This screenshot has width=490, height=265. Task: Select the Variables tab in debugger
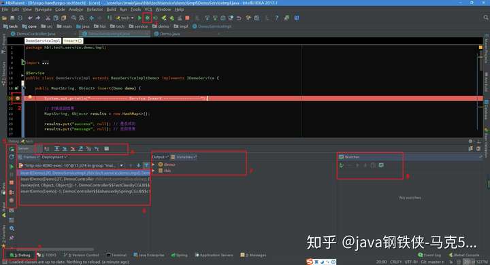pos(184,157)
